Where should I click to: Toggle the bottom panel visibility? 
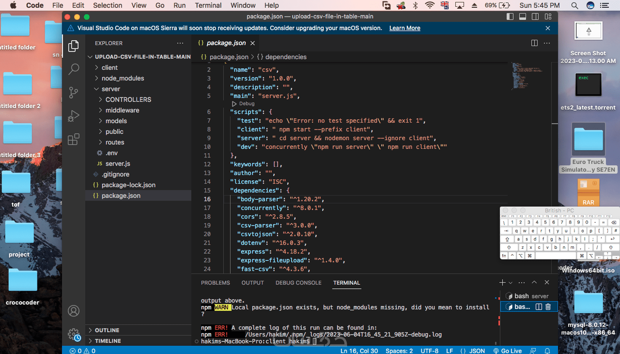coord(523,16)
